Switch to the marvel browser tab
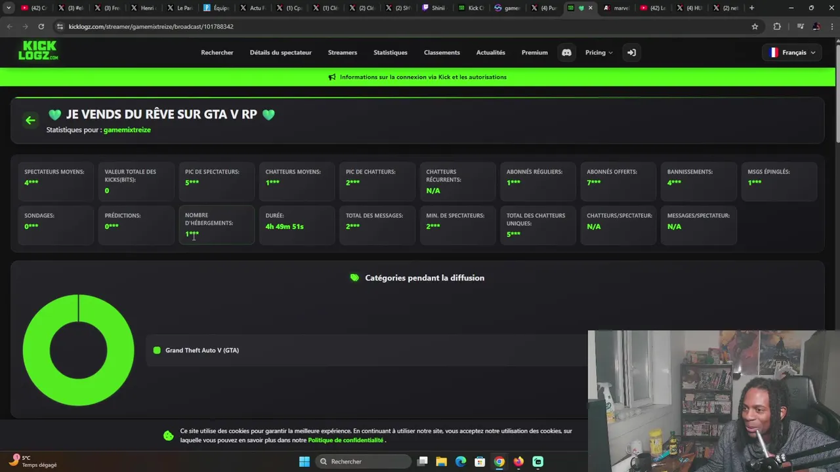 click(x=617, y=8)
